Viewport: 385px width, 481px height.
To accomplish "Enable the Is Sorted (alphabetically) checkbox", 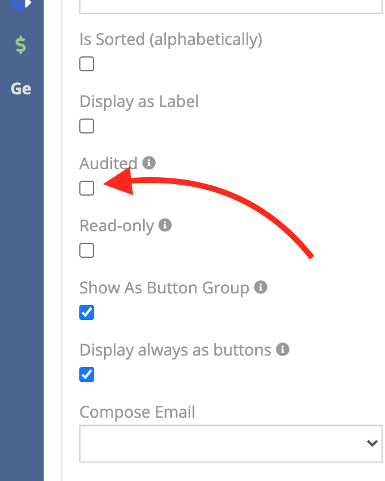I will pyautogui.click(x=87, y=64).
